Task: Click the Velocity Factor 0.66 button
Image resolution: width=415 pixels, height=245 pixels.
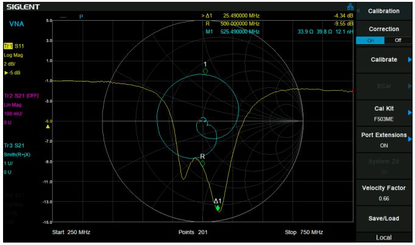Action: click(x=384, y=193)
